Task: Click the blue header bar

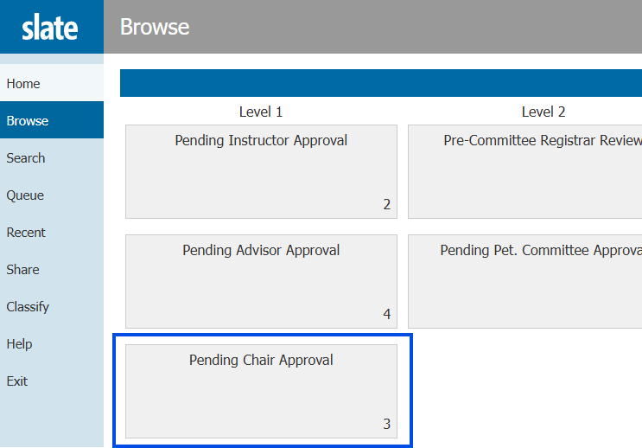Action: (380, 83)
